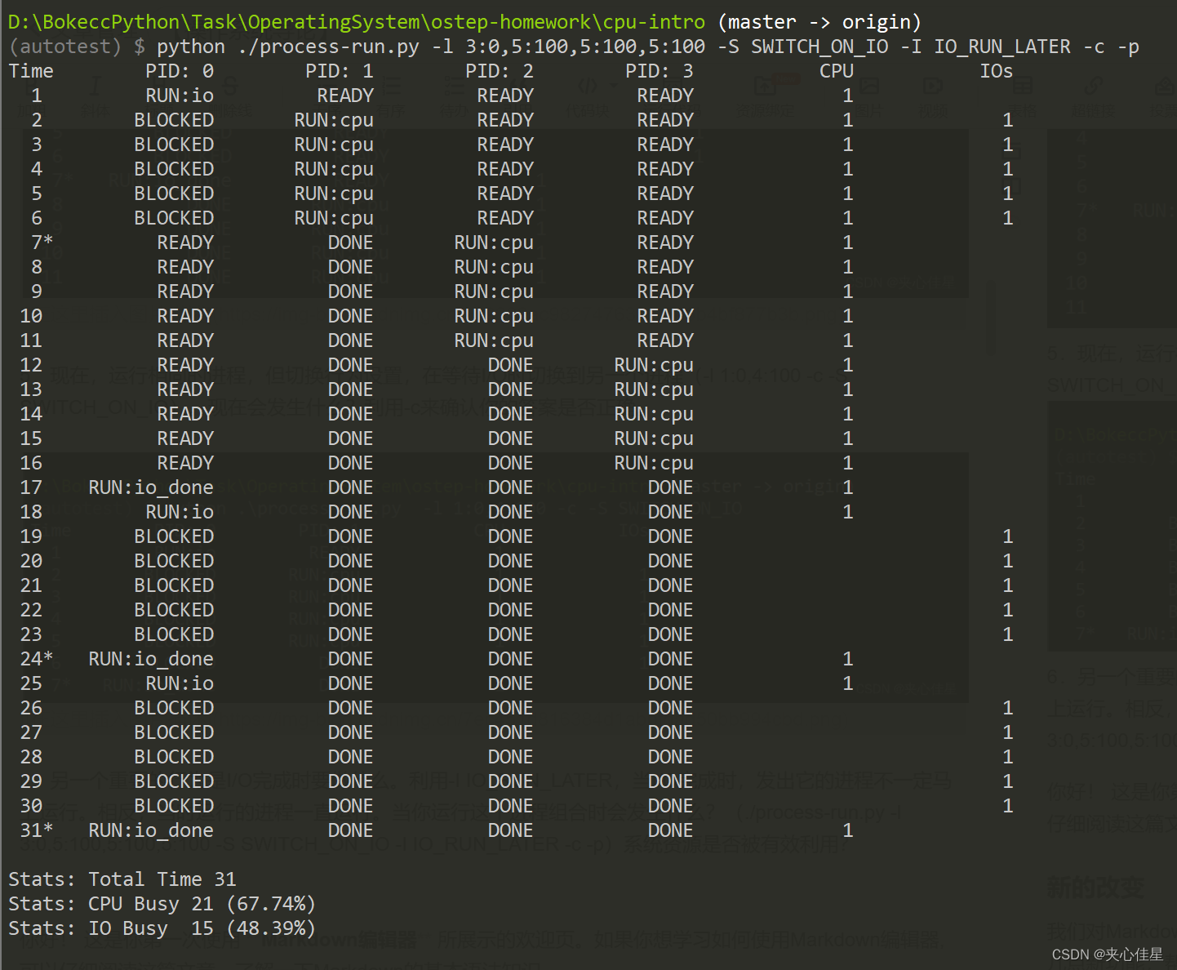Click the "3:0,5:100,5:100,5:100" process list argument

click(585, 47)
